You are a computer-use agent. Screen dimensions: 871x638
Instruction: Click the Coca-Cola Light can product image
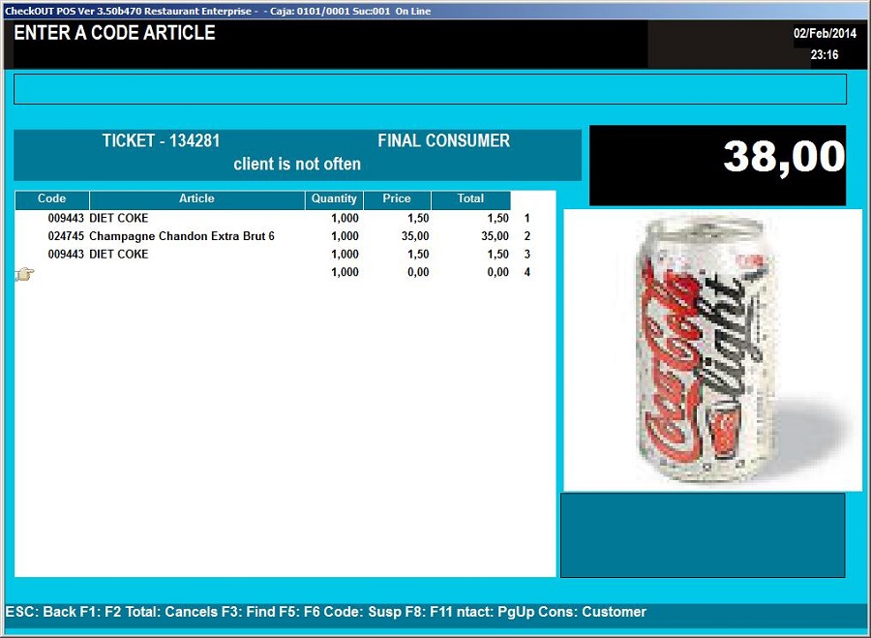[711, 349]
